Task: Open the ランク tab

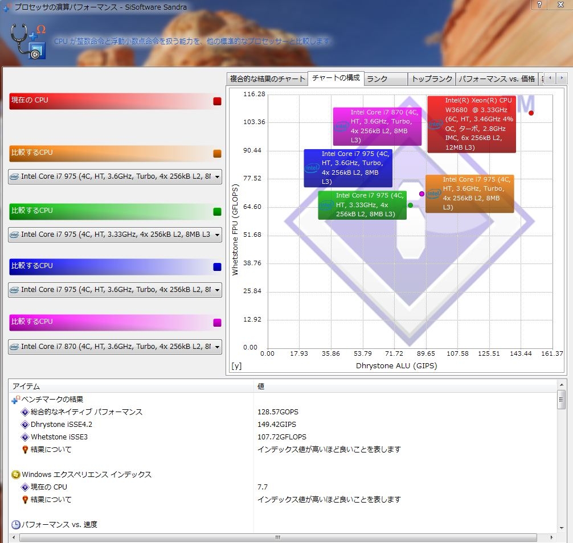Action: [386, 79]
